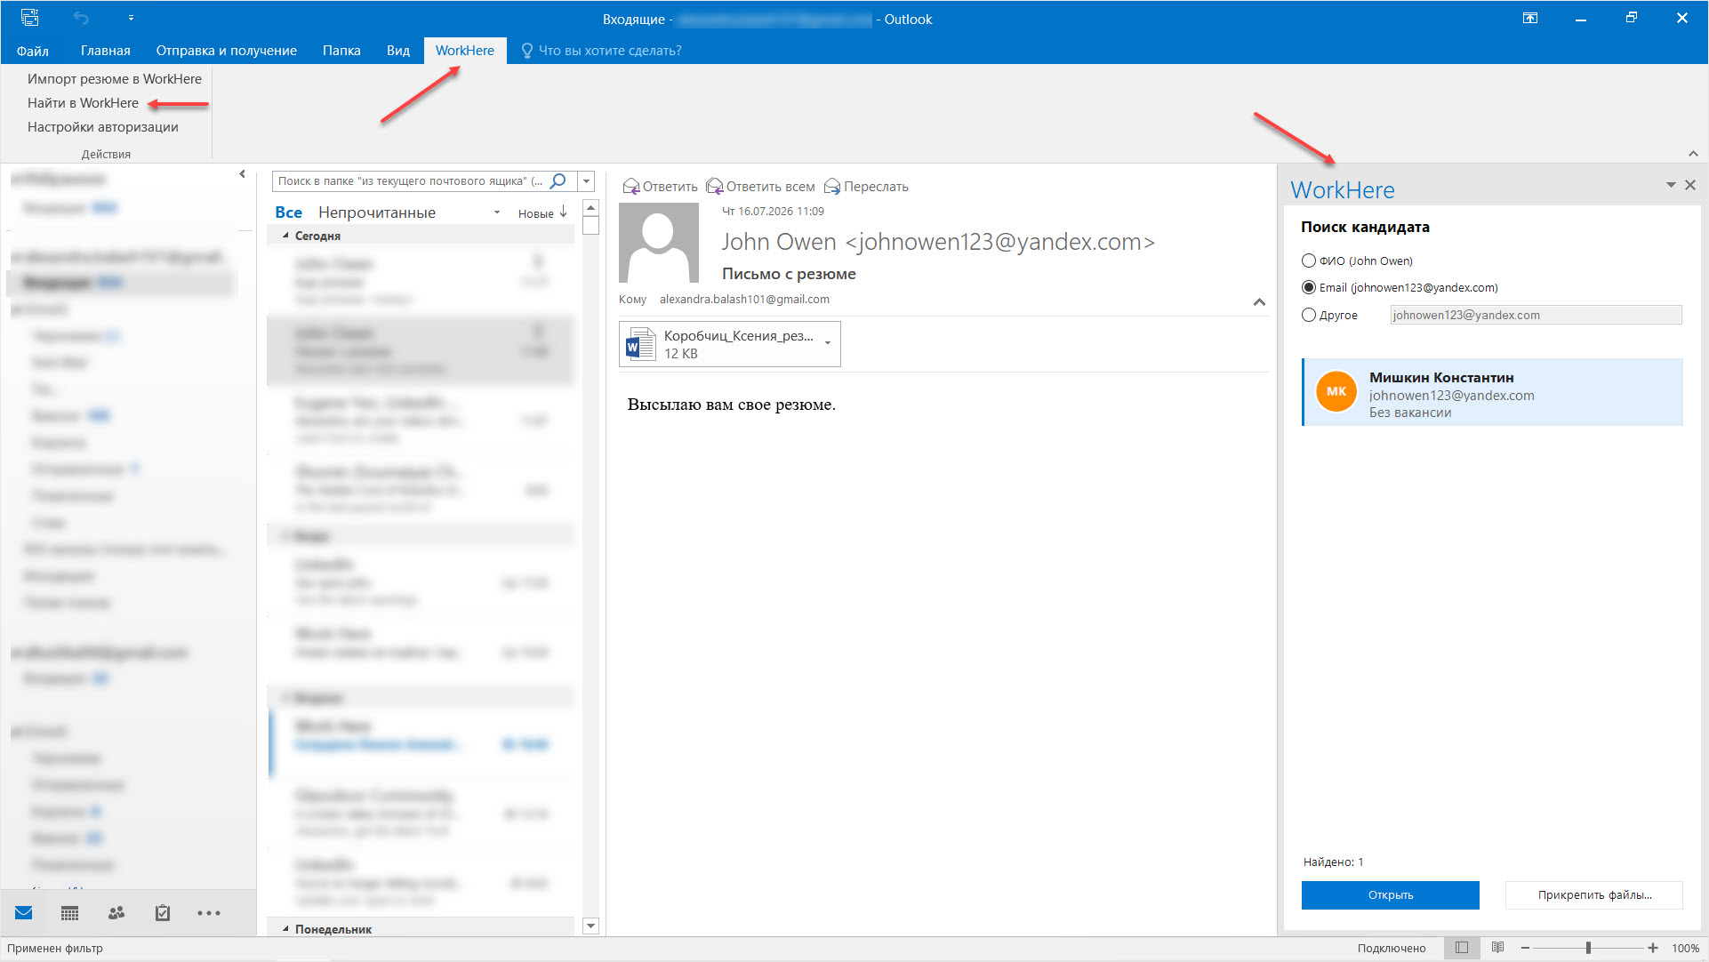Screen dimensions: 1709x962
Task: Collapse the message header chevron
Action: pos(1259,302)
